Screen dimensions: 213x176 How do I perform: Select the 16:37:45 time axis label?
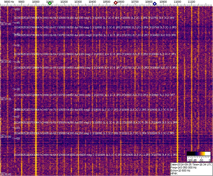(x=6, y=24)
